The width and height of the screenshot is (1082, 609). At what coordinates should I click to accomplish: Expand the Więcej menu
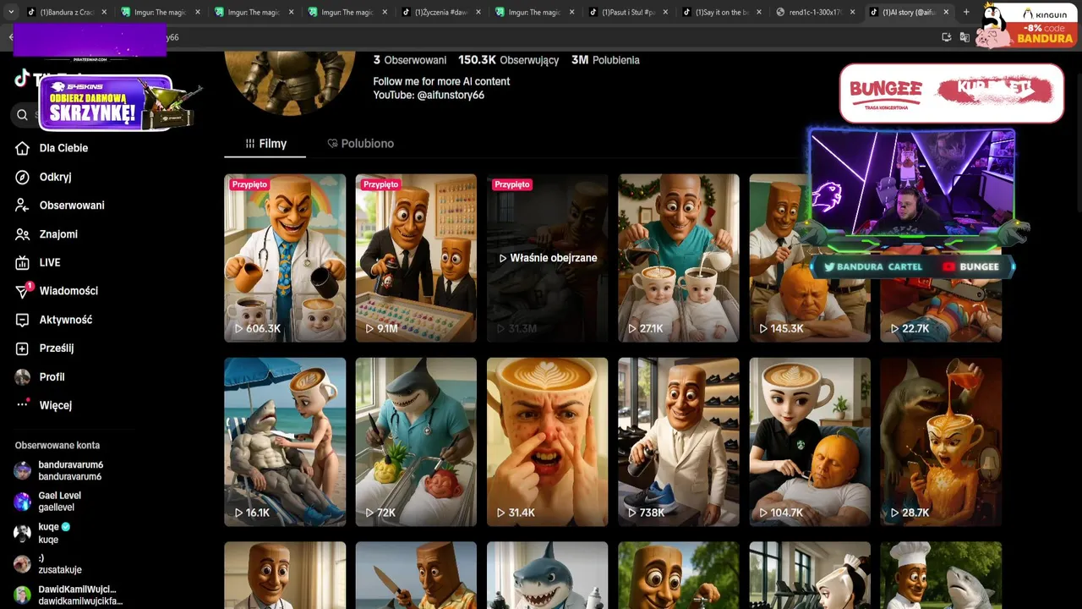[x=44, y=405]
